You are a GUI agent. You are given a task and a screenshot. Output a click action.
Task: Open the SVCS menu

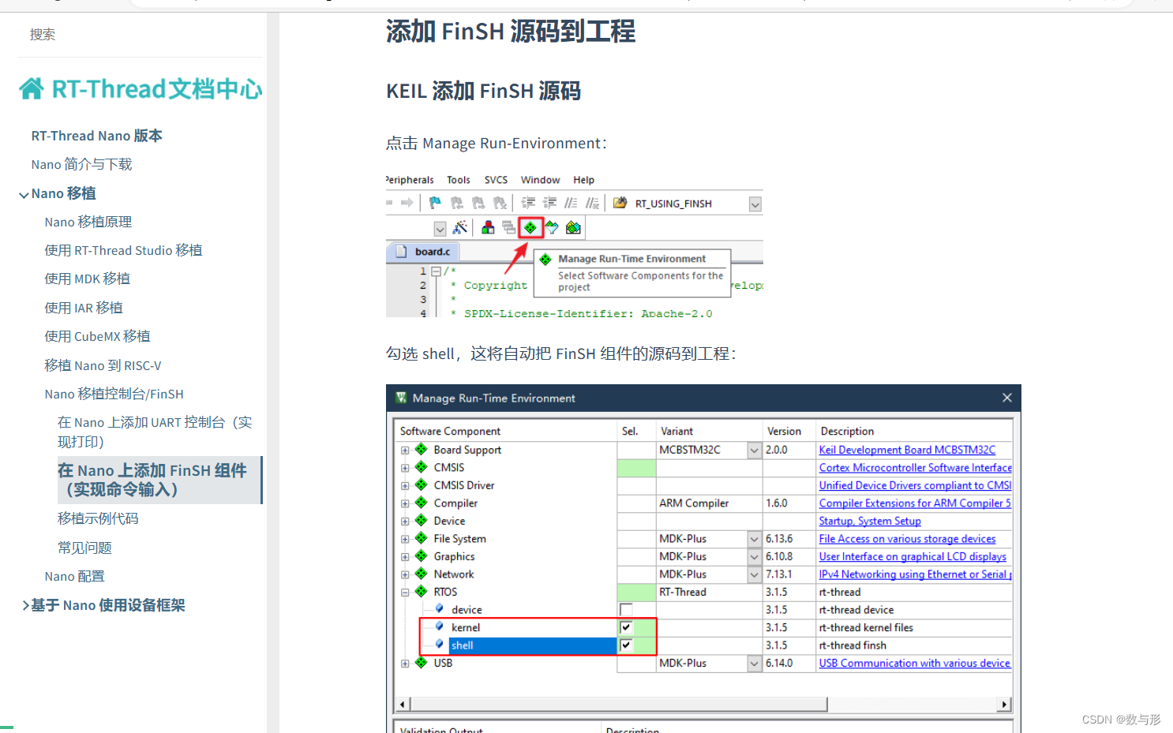point(496,180)
